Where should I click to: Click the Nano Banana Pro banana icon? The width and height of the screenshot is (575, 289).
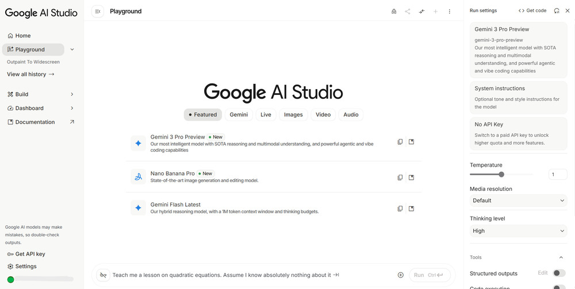[x=138, y=177]
